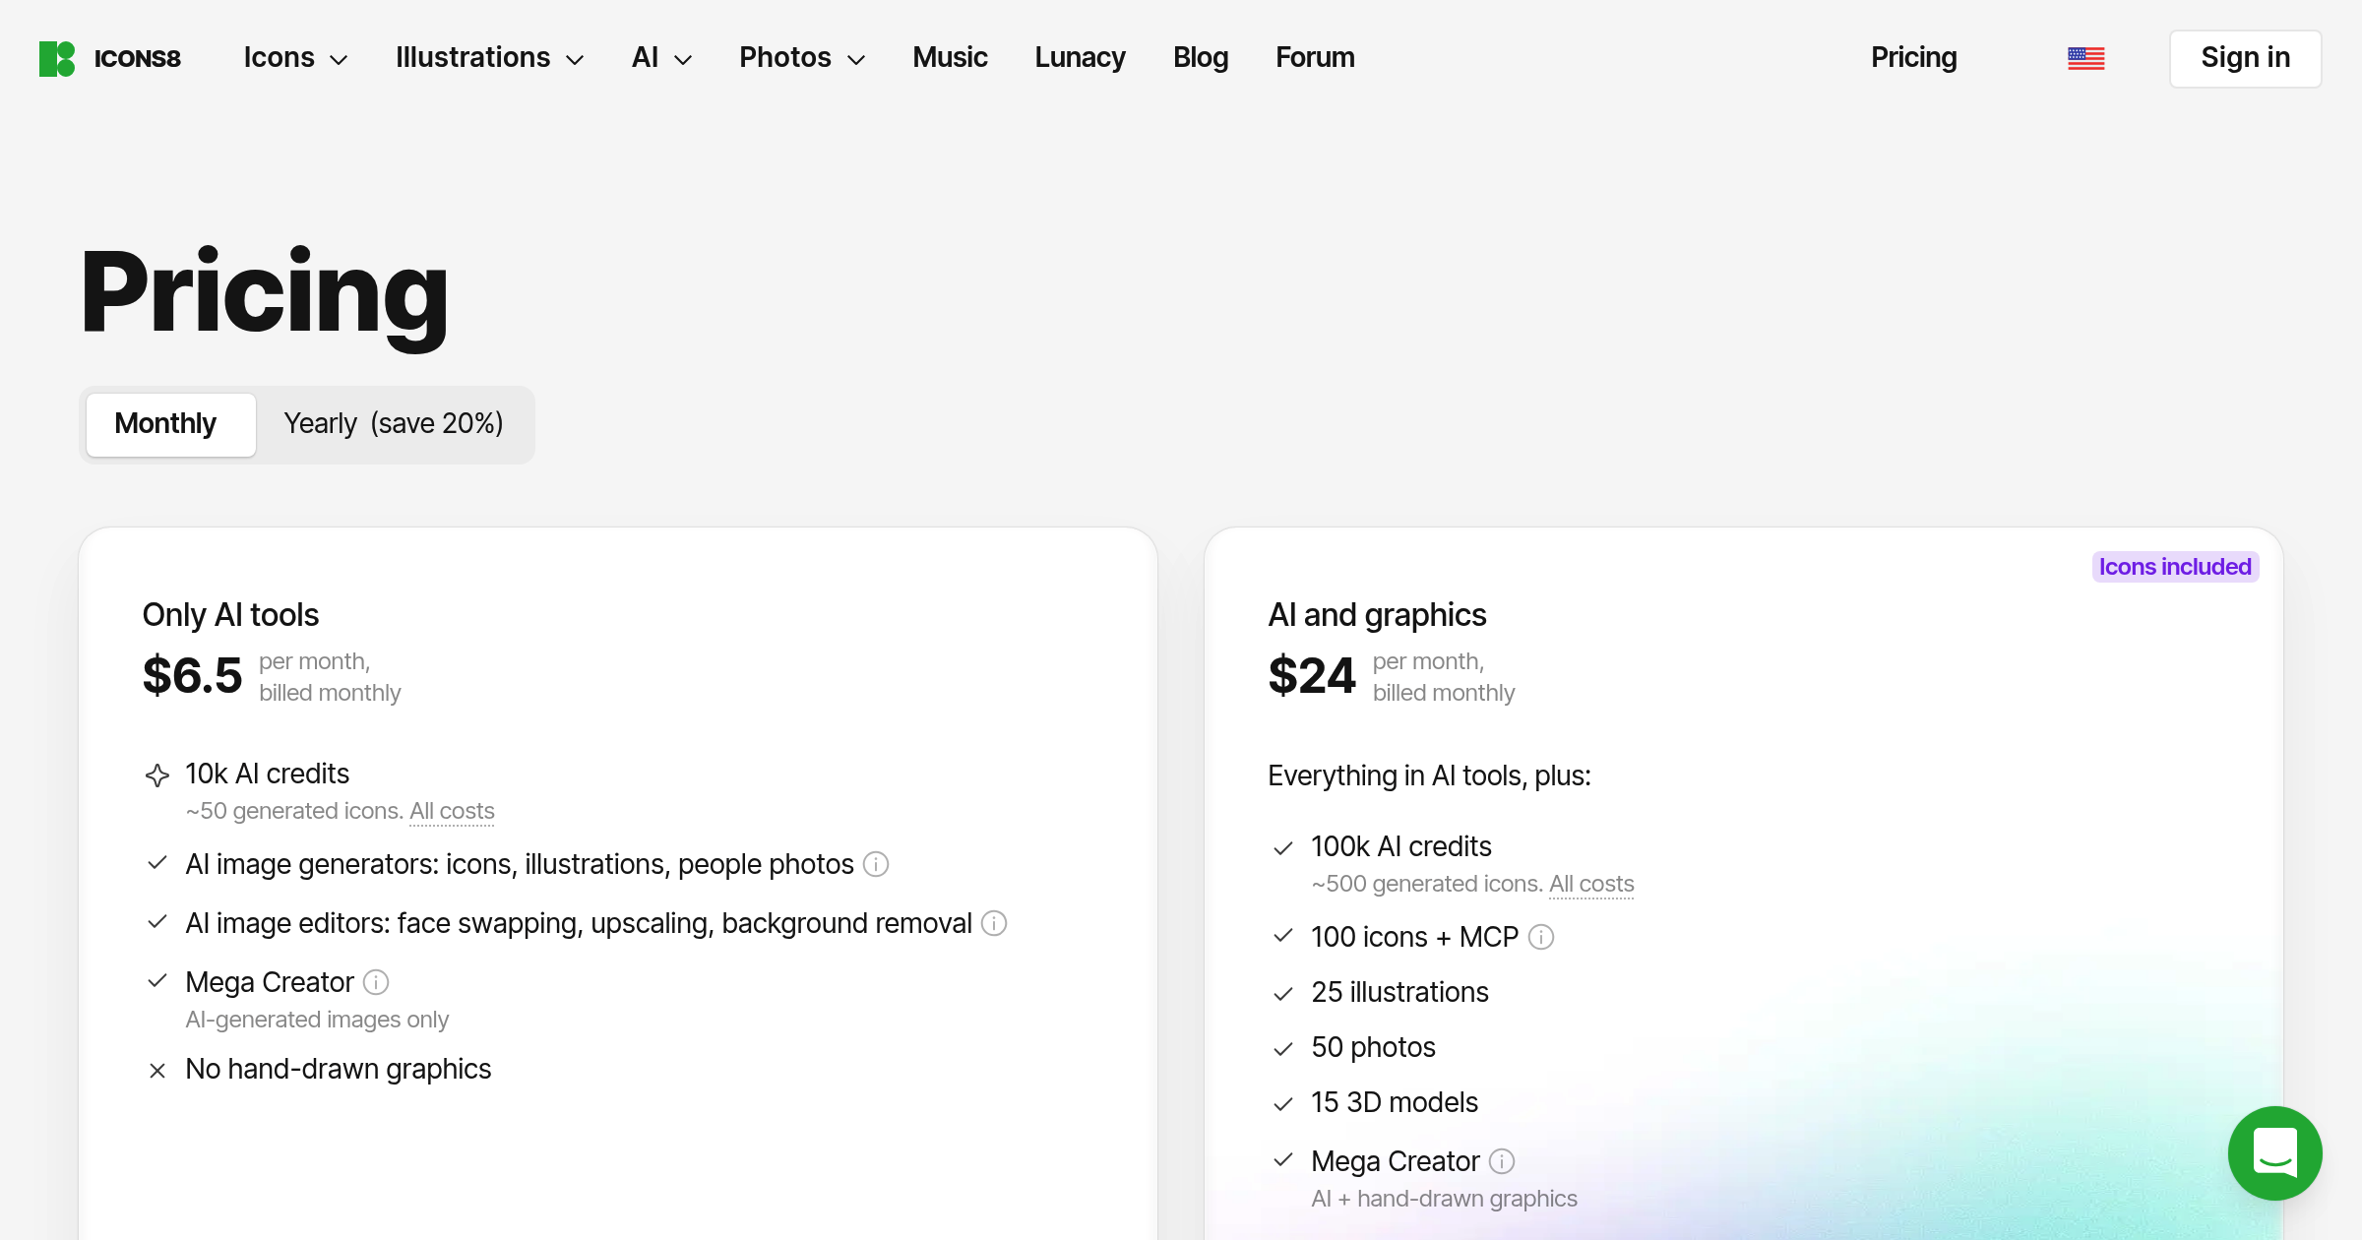Click the Icons included badge

tap(2175, 567)
